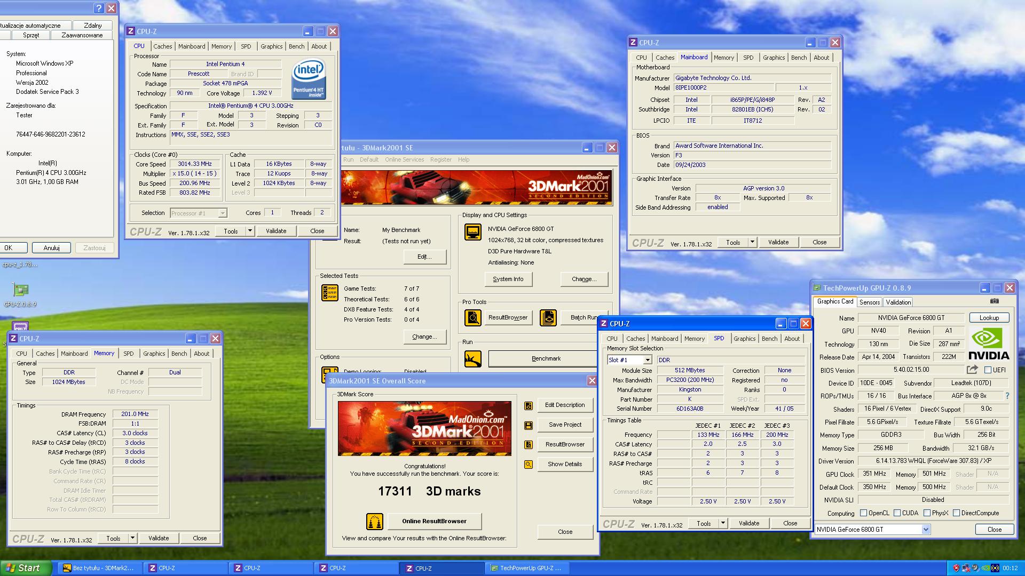Click the floppy icon beside Save Project
Screen dimensions: 1025x576
click(x=528, y=425)
